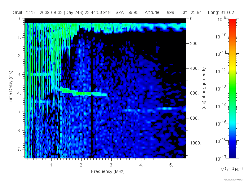Click the apparent range label '800.'
The height and width of the screenshot is (186, 248).
pos(194,118)
